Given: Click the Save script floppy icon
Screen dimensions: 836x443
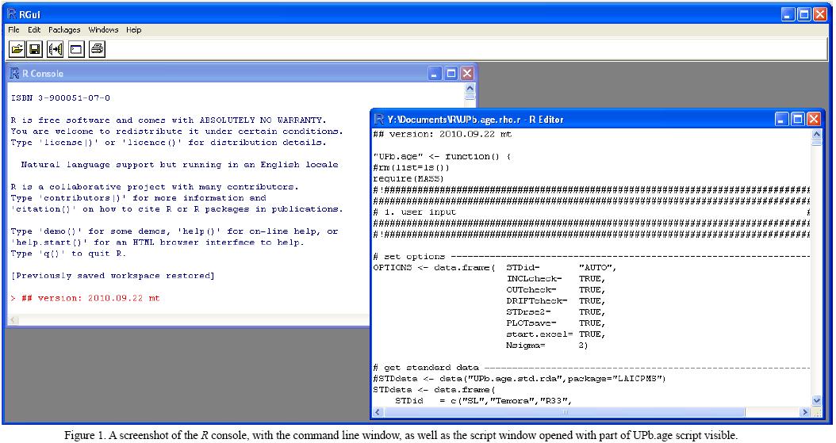Looking at the screenshot, I should click(35, 50).
